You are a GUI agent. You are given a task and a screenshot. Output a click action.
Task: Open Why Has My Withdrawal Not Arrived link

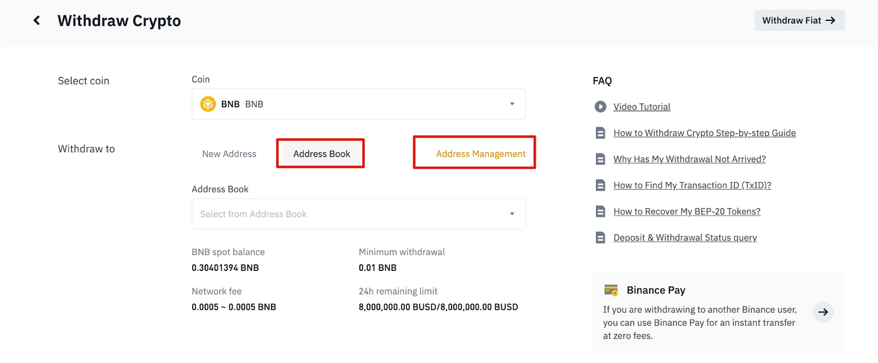[x=690, y=159]
